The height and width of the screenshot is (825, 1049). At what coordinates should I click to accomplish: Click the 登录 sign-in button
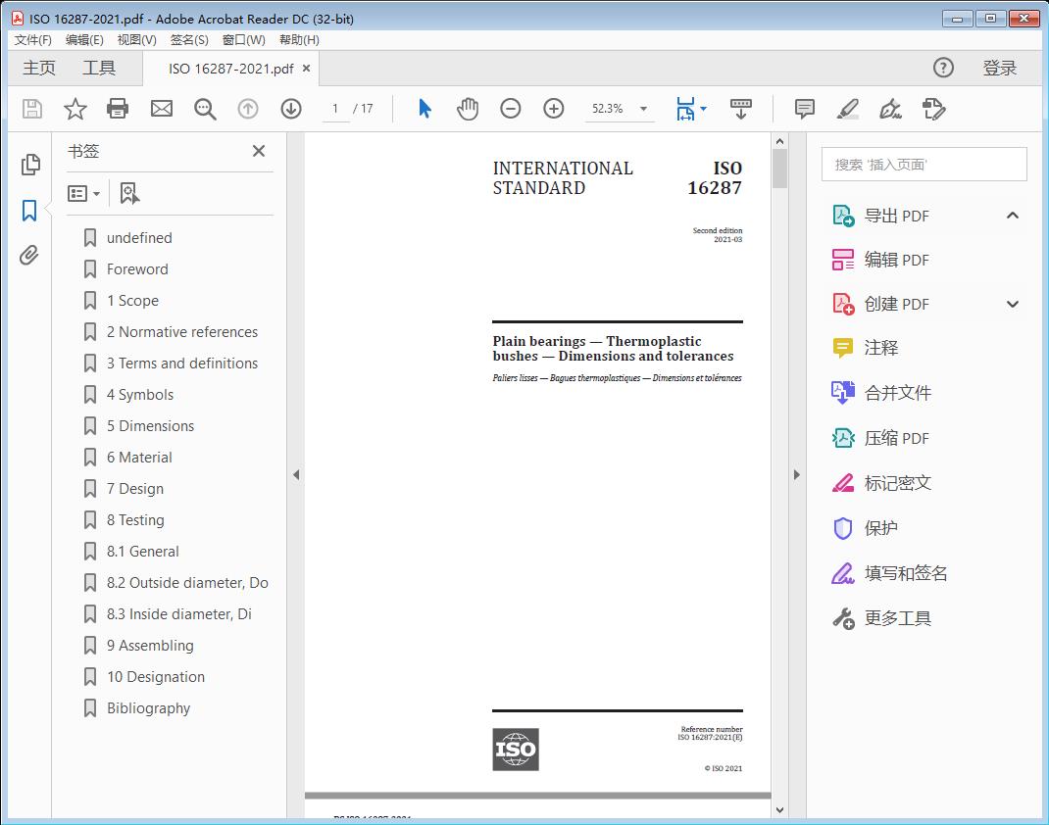[x=999, y=68]
